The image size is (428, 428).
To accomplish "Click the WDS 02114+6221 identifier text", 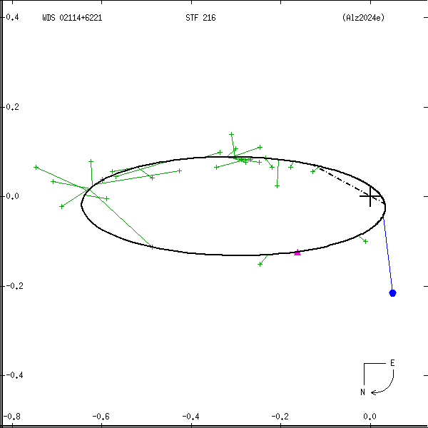I will tap(72, 18).
